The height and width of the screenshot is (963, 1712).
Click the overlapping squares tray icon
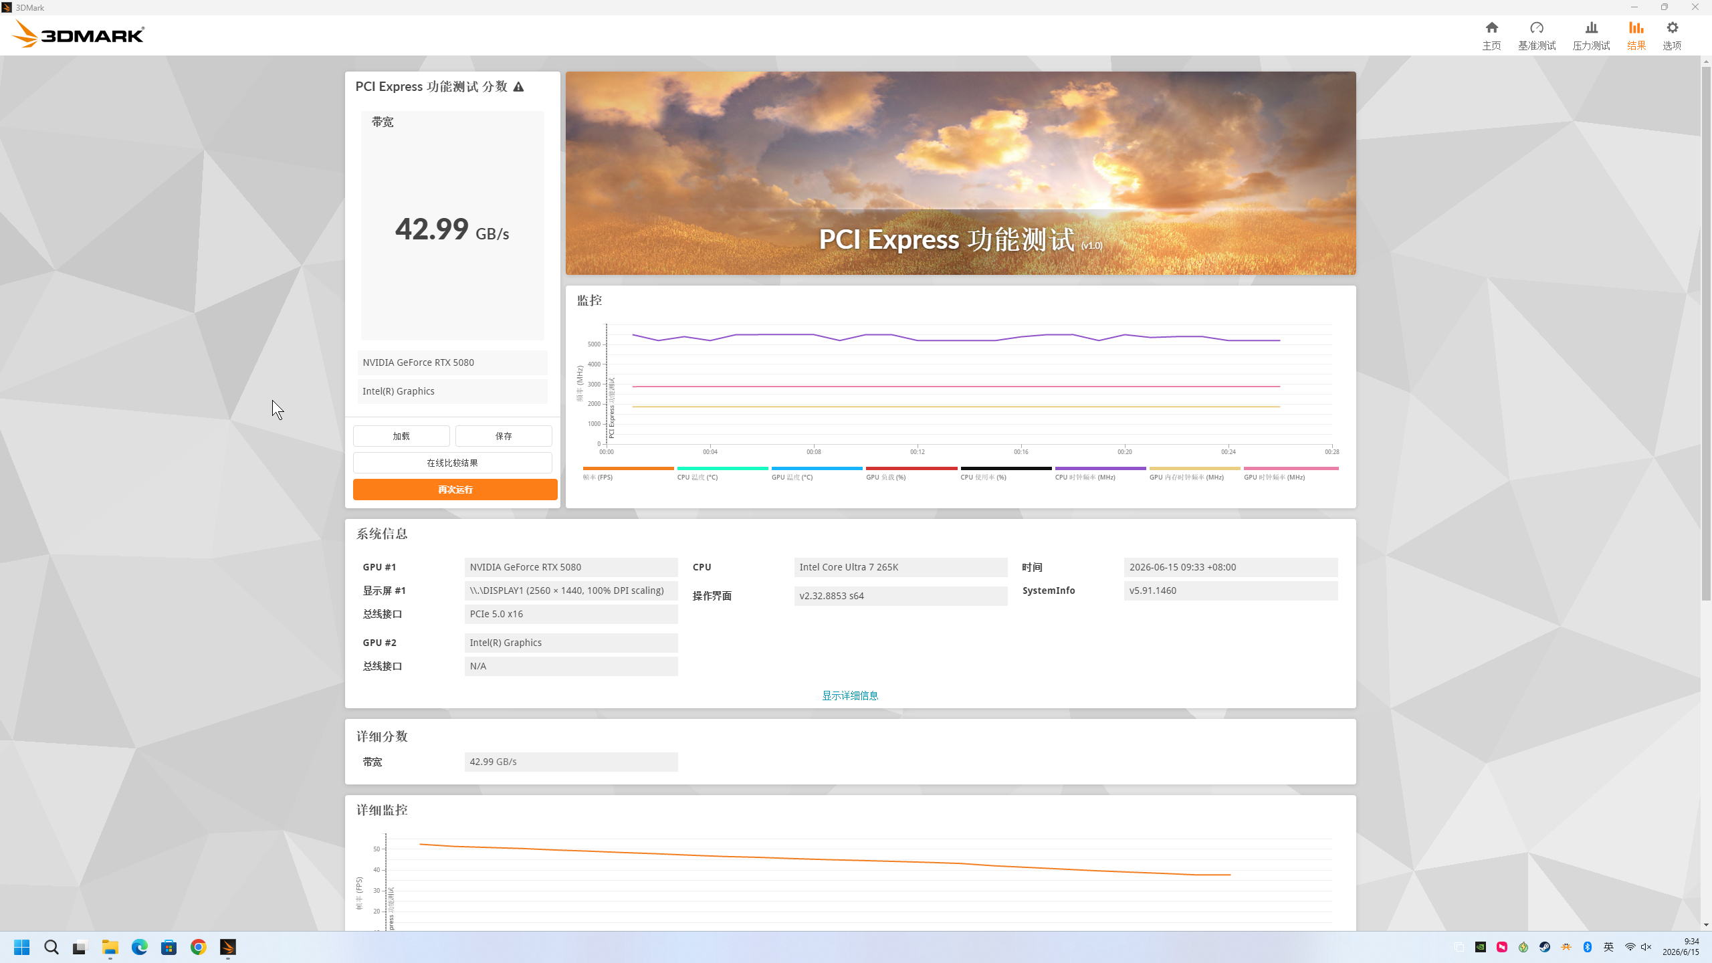(1459, 947)
